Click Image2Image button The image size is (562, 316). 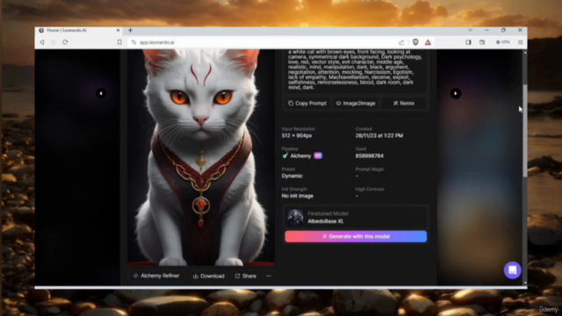[356, 104]
